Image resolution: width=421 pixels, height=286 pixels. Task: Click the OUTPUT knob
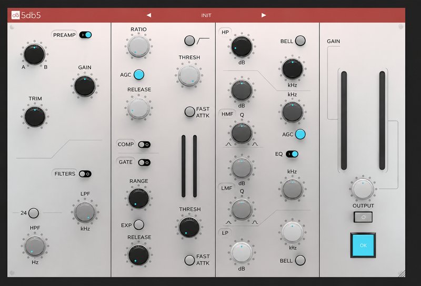(363, 189)
